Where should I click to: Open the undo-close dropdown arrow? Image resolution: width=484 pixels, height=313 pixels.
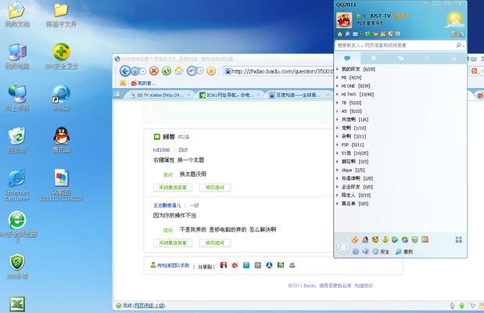tap(200, 71)
